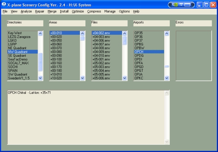Screen dimensions: 218x152
Task: Select file +04-007.env
Action: (x=107, y=44)
